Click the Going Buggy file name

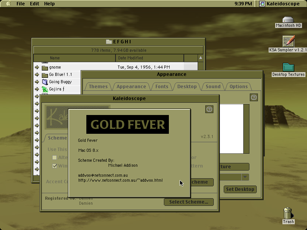(60, 82)
